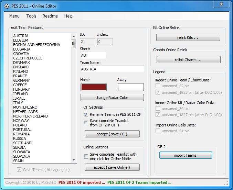Click the relink Kits button
Image resolution: width=233 pixels, height=190 pixels.
click(x=188, y=37)
